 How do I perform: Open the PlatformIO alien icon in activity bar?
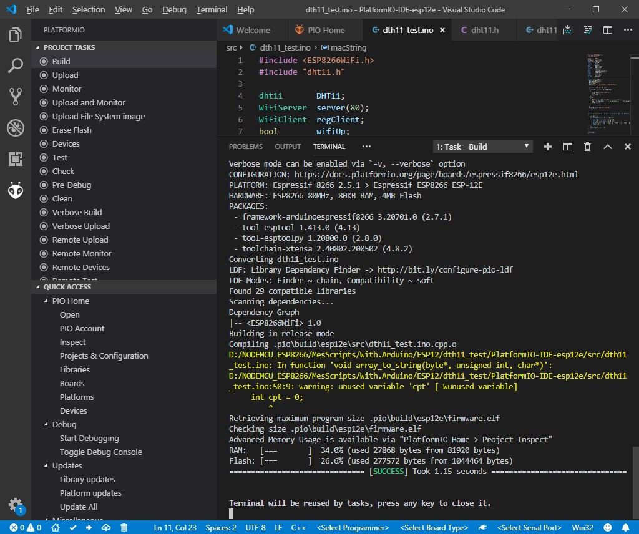[16, 190]
